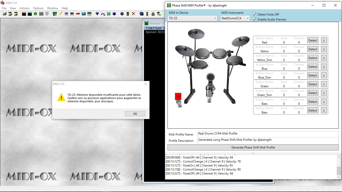Viewport: 342px width, 192px height.
Task: Click the drum kit image
Action: [x=212, y=68]
